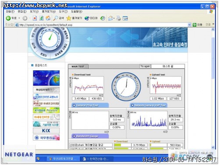The width and height of the screenshot is (219, 165).
Task: Click the upload speed 1.02 Mbps value
Action: [158, 99]
